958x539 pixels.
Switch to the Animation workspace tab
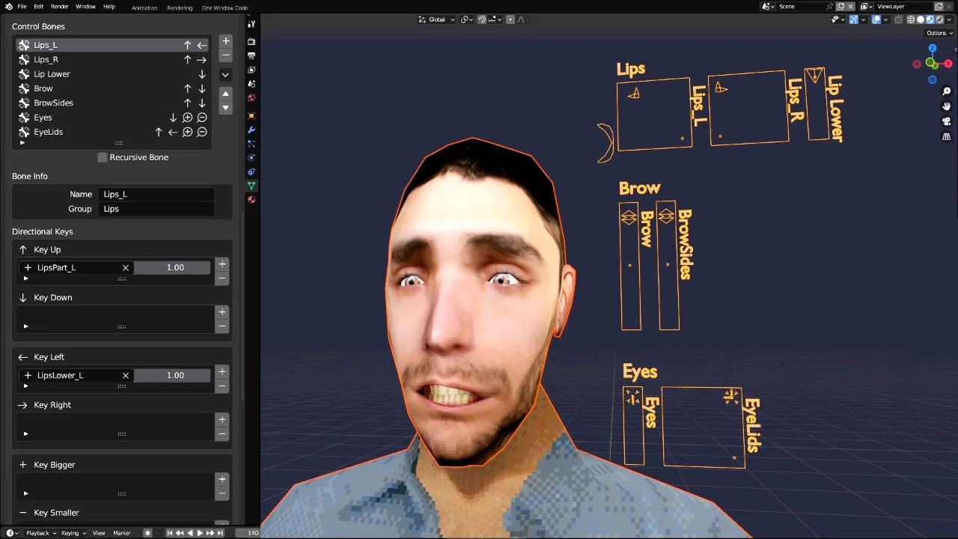pos(144,7)
